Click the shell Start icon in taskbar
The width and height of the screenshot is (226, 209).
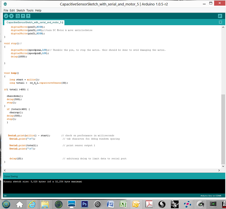[x=6, y=204]
